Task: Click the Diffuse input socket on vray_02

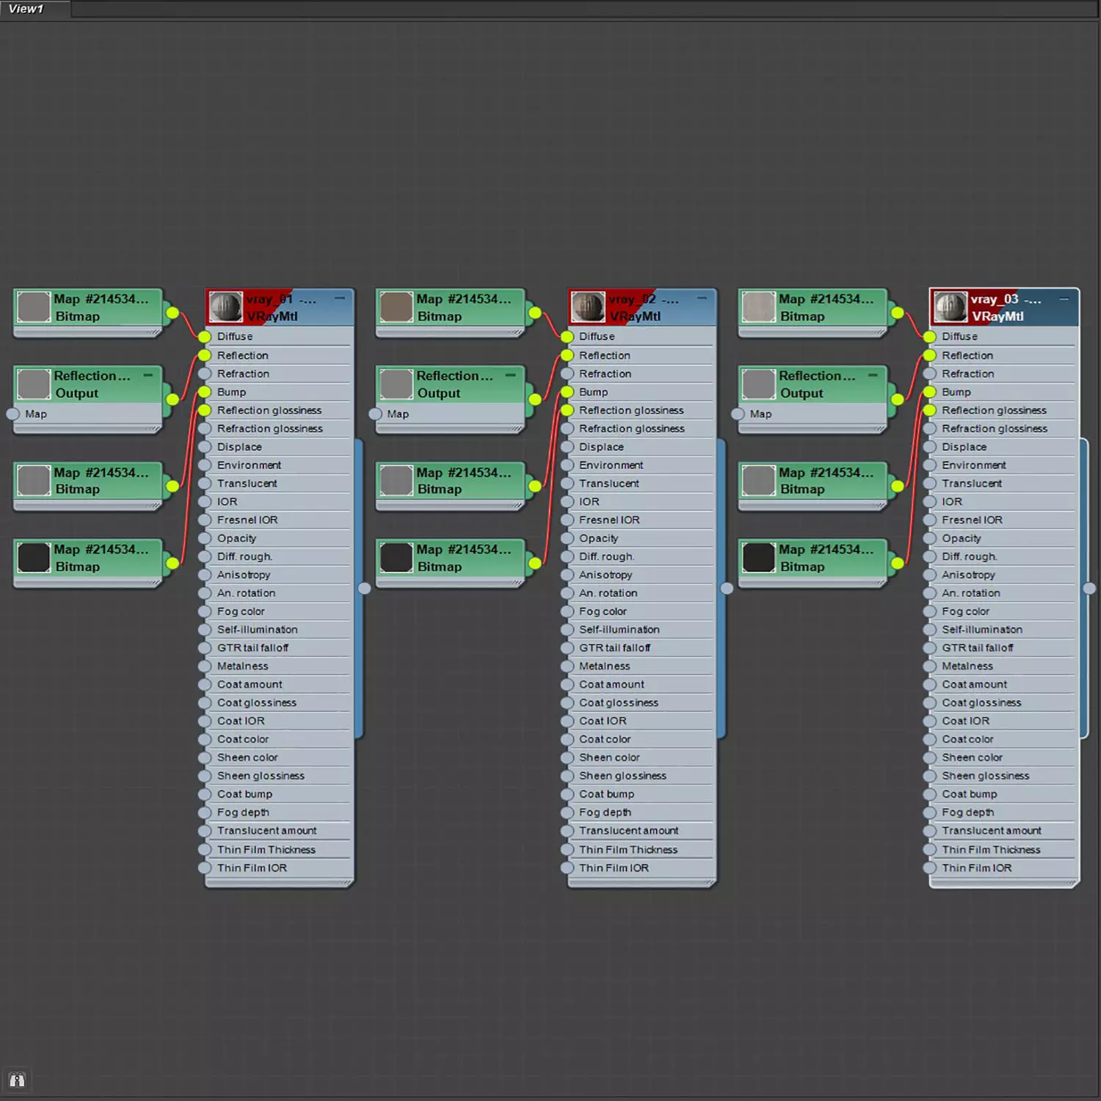Action: (x=567, y=337)
